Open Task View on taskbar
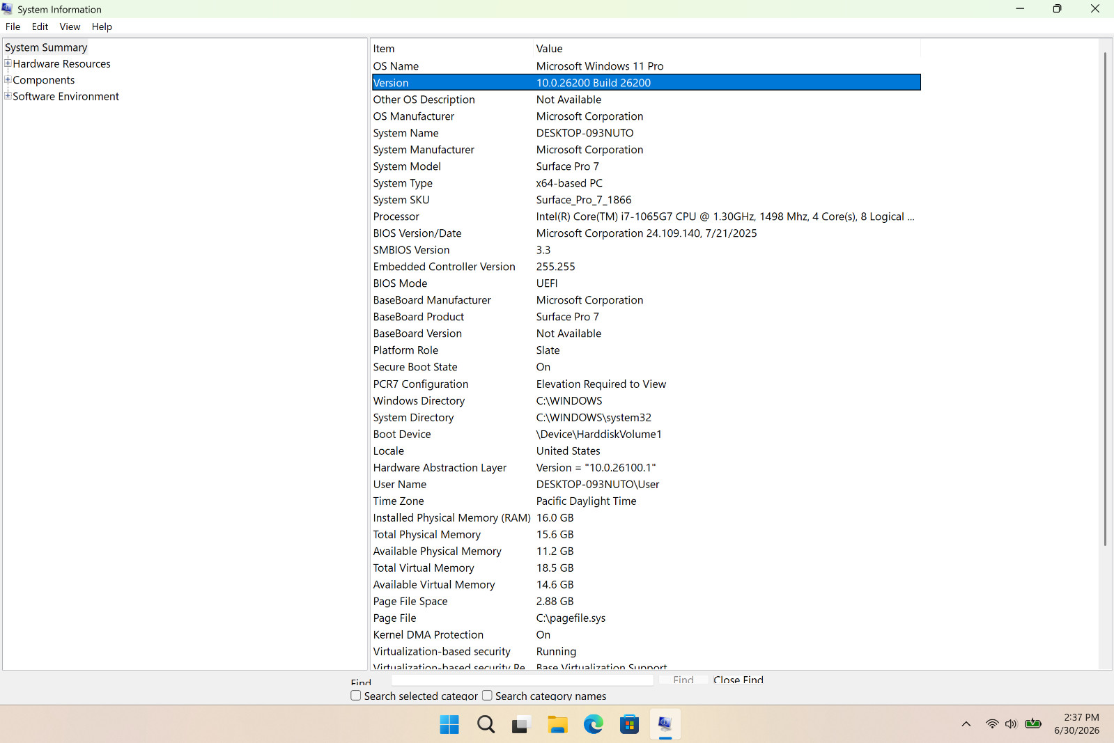The height and width of the screenshot is (743, 1114). coord(521,724)
